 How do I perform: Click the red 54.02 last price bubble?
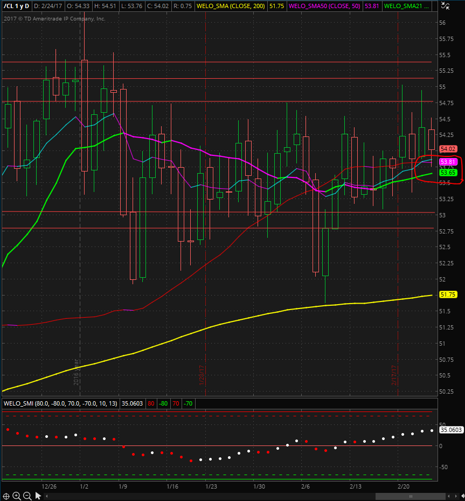pyautogui.click(x=448, y=149)
